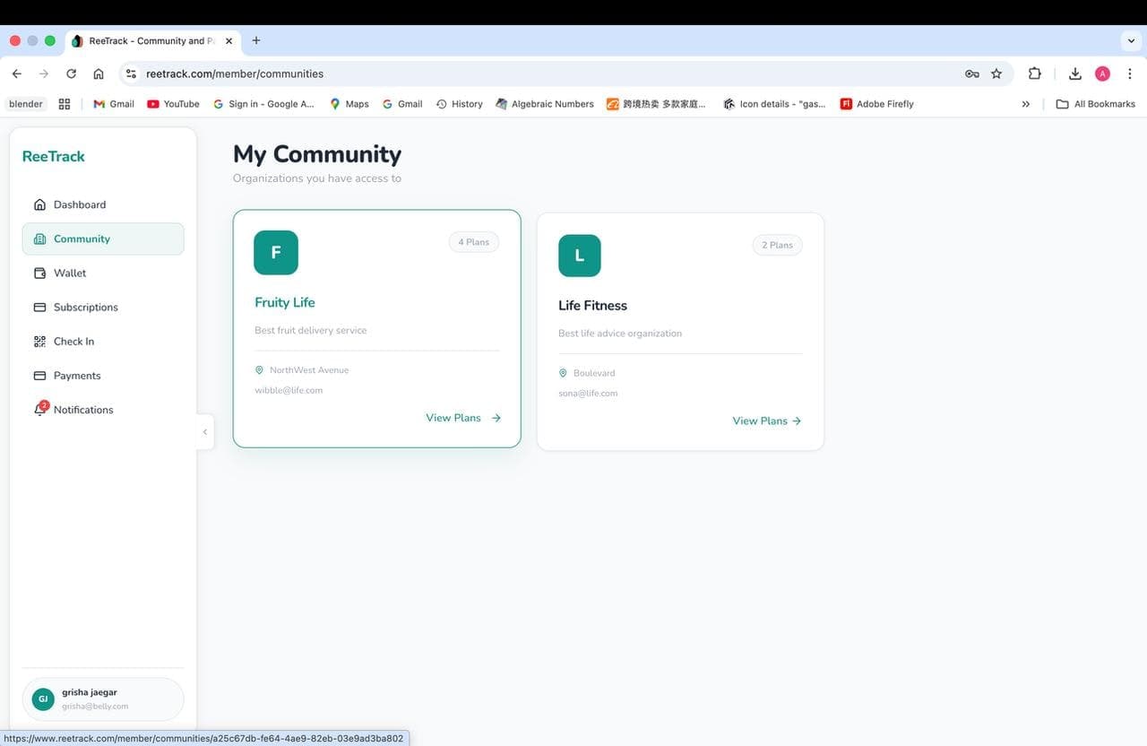Click the L avatar for Life Fitness

point(579,255)
